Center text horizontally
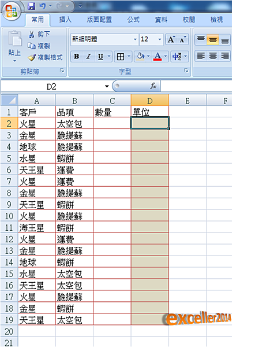The image size is (255, 347). coord(213,56)
